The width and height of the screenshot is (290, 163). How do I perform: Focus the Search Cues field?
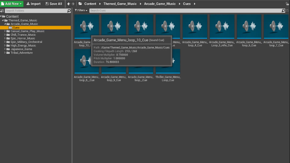point(185,11)
